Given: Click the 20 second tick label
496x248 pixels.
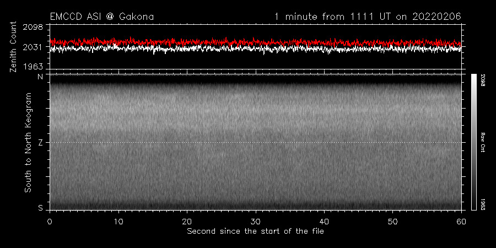Looking at the screenshot, I should (187, 222).
